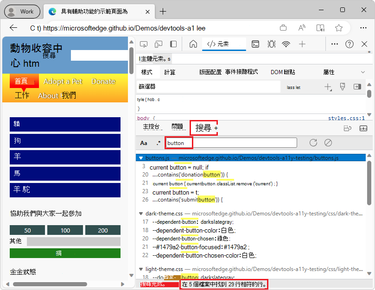Image resolution: width=375 pixels, height=290 pixels.
Task: Clear the search query
Action: 328,143
